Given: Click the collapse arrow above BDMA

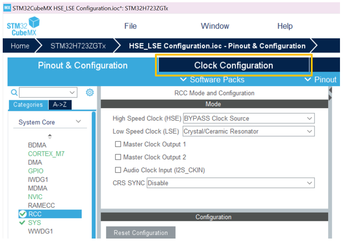Looking at the screenshot, I should 50,136.
